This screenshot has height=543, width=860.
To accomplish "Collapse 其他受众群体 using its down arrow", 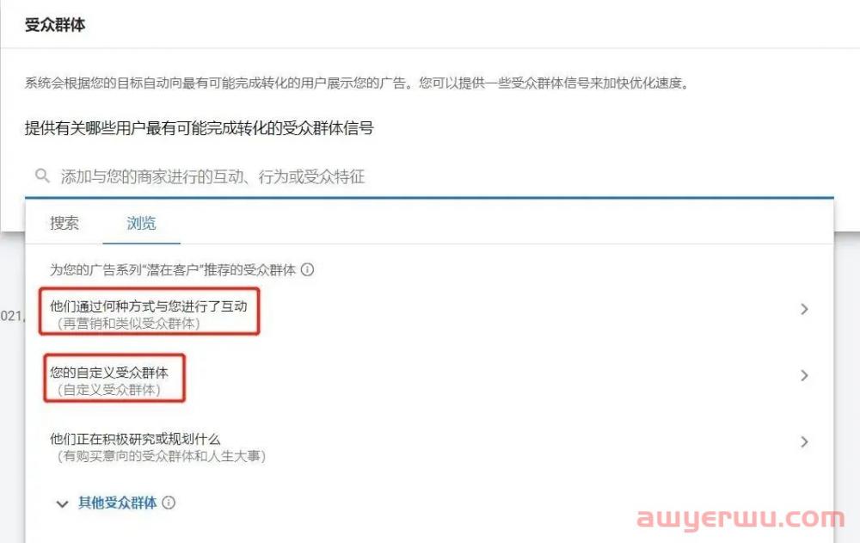I will coord(62,503).
